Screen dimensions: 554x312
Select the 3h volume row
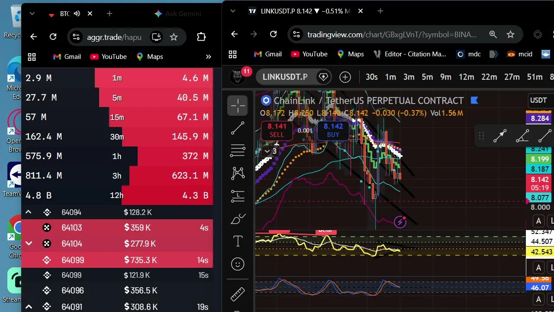(117, 175)
